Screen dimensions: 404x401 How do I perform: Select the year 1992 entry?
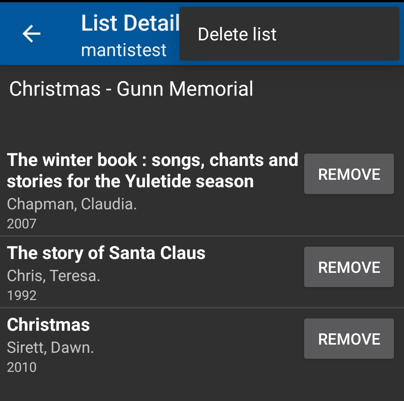pos(21,295)
